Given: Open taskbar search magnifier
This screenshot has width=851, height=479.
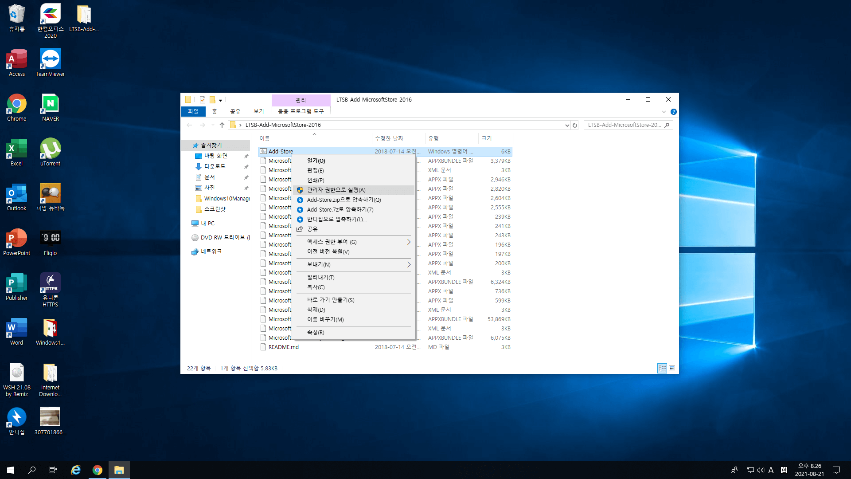Looking at the screenshot, I should tap(32, 470).
